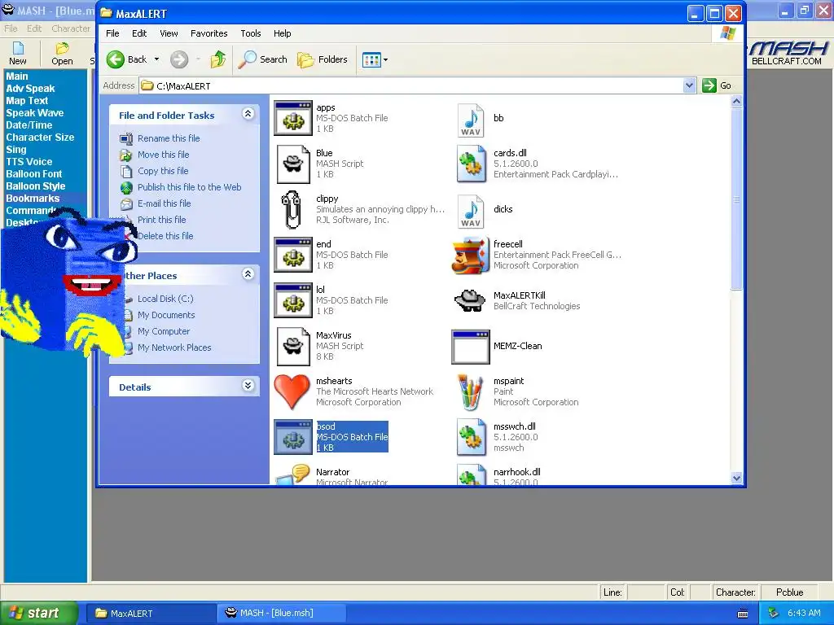
Task: Select the Blue MASH Script icon
Action: coord(292,164)
